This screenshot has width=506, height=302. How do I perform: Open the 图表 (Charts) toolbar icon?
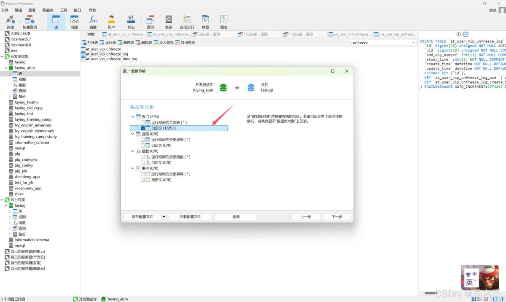pos(224,22)
